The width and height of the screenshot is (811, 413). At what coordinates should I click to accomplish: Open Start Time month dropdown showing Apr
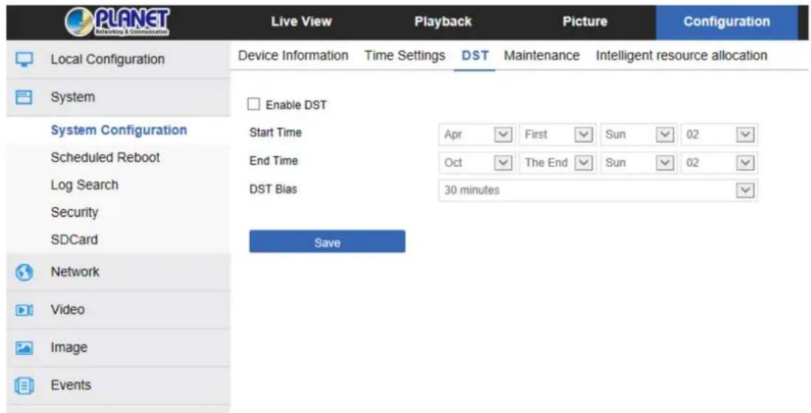point(476,135)
